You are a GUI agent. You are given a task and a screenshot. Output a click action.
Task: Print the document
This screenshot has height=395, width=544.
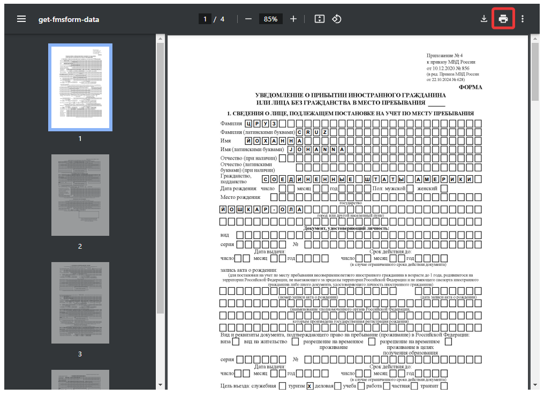503,19
